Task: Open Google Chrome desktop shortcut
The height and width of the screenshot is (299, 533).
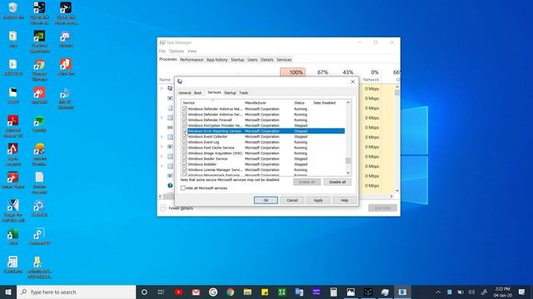Action: coord(39,70)
